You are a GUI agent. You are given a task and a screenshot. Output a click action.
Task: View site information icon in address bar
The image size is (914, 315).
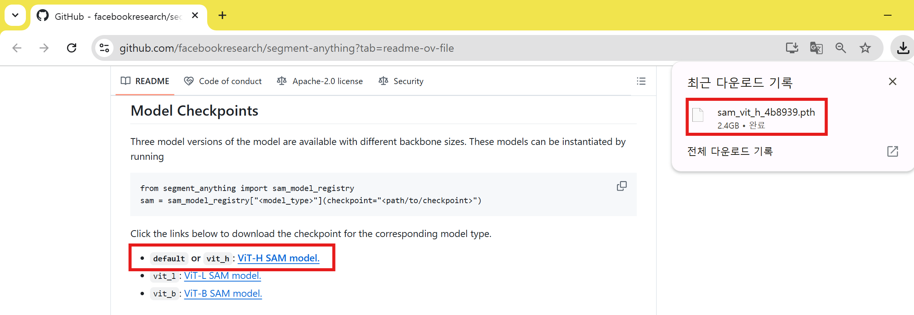104,48
